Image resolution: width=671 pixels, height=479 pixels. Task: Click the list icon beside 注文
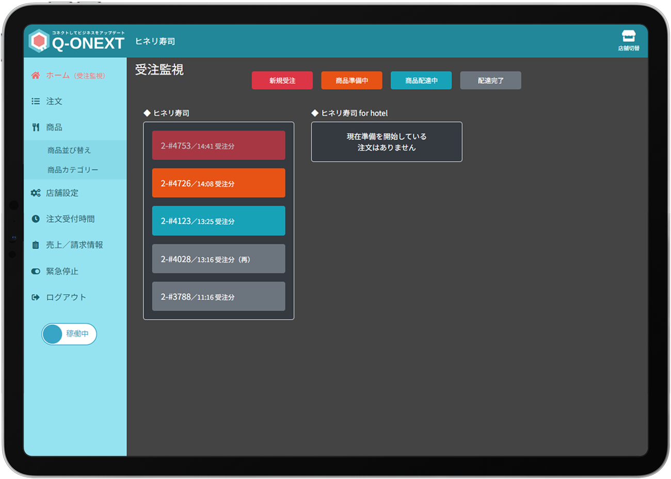[x=35, y=102]
